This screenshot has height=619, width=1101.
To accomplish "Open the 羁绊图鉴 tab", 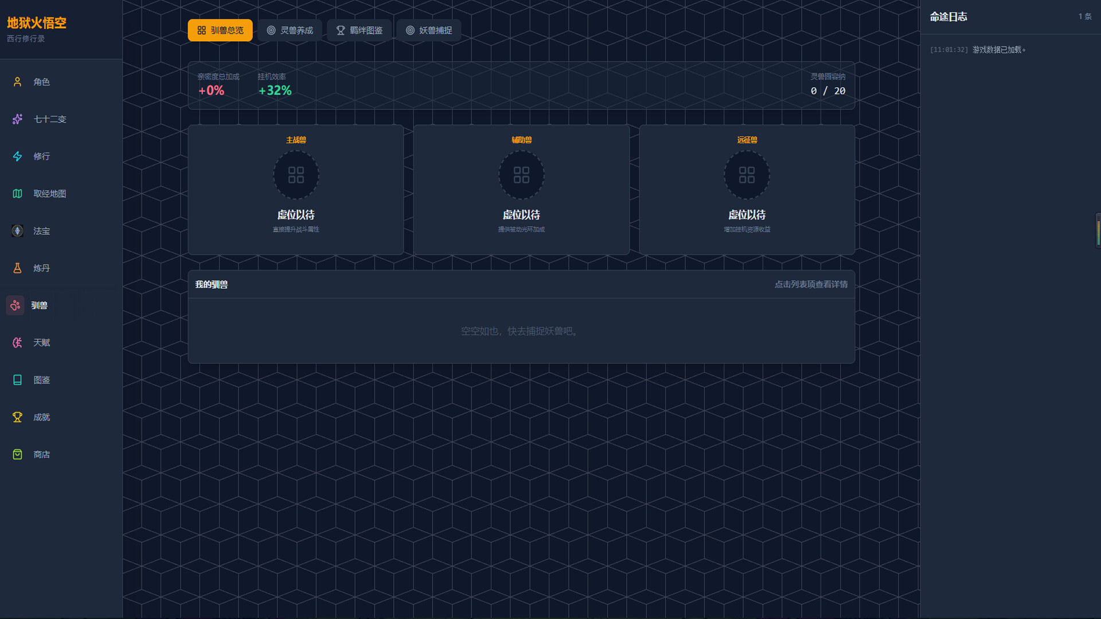I will (x=359, y=30).
